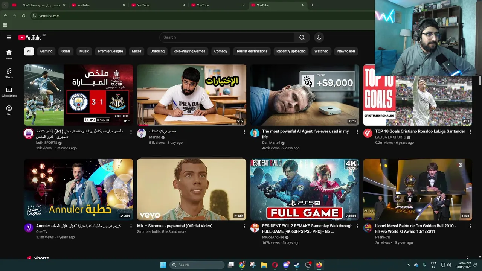Open the Mimho channel avatar
Screen dimensions: 482x271
tap(142, 133)
